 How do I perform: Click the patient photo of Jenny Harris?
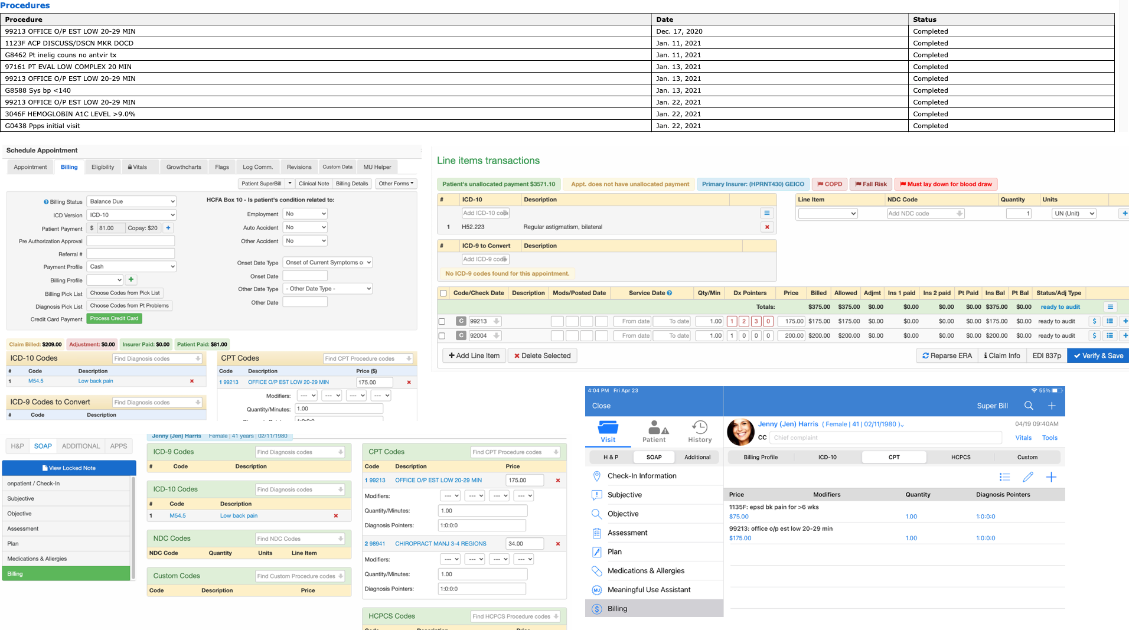[x=740, y=432]
